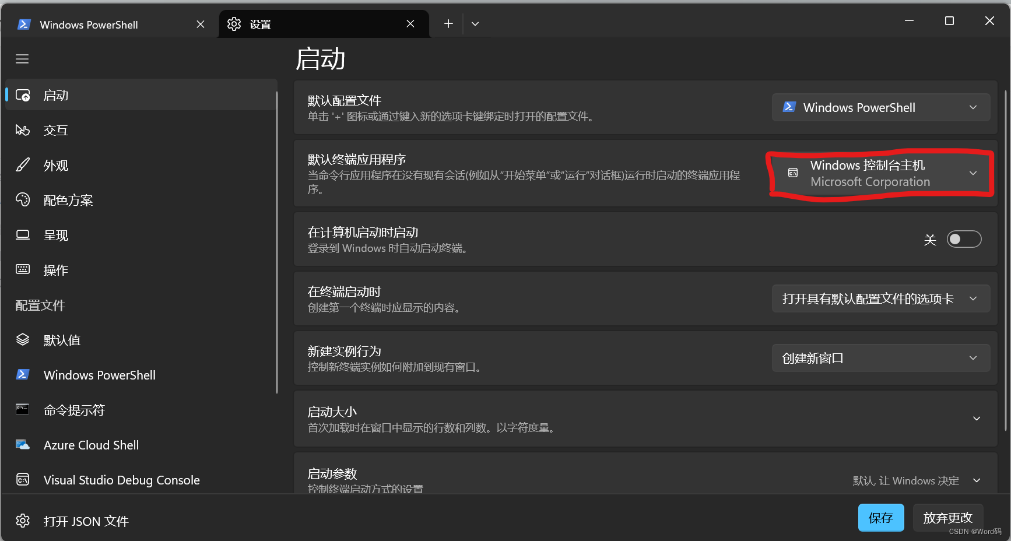
Task: Click the sidebar vertical scrollbar
Action: (x=277, y=242)
